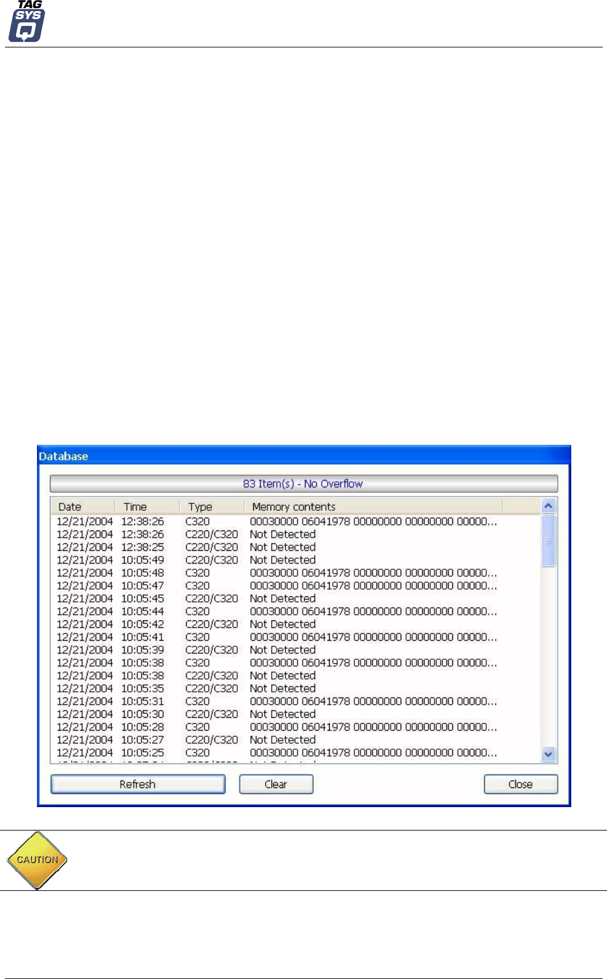Click the vertical scrollbar thumb
Image resolution: width=607 pixels, height=979 pixels.
[x=548, y=541]
